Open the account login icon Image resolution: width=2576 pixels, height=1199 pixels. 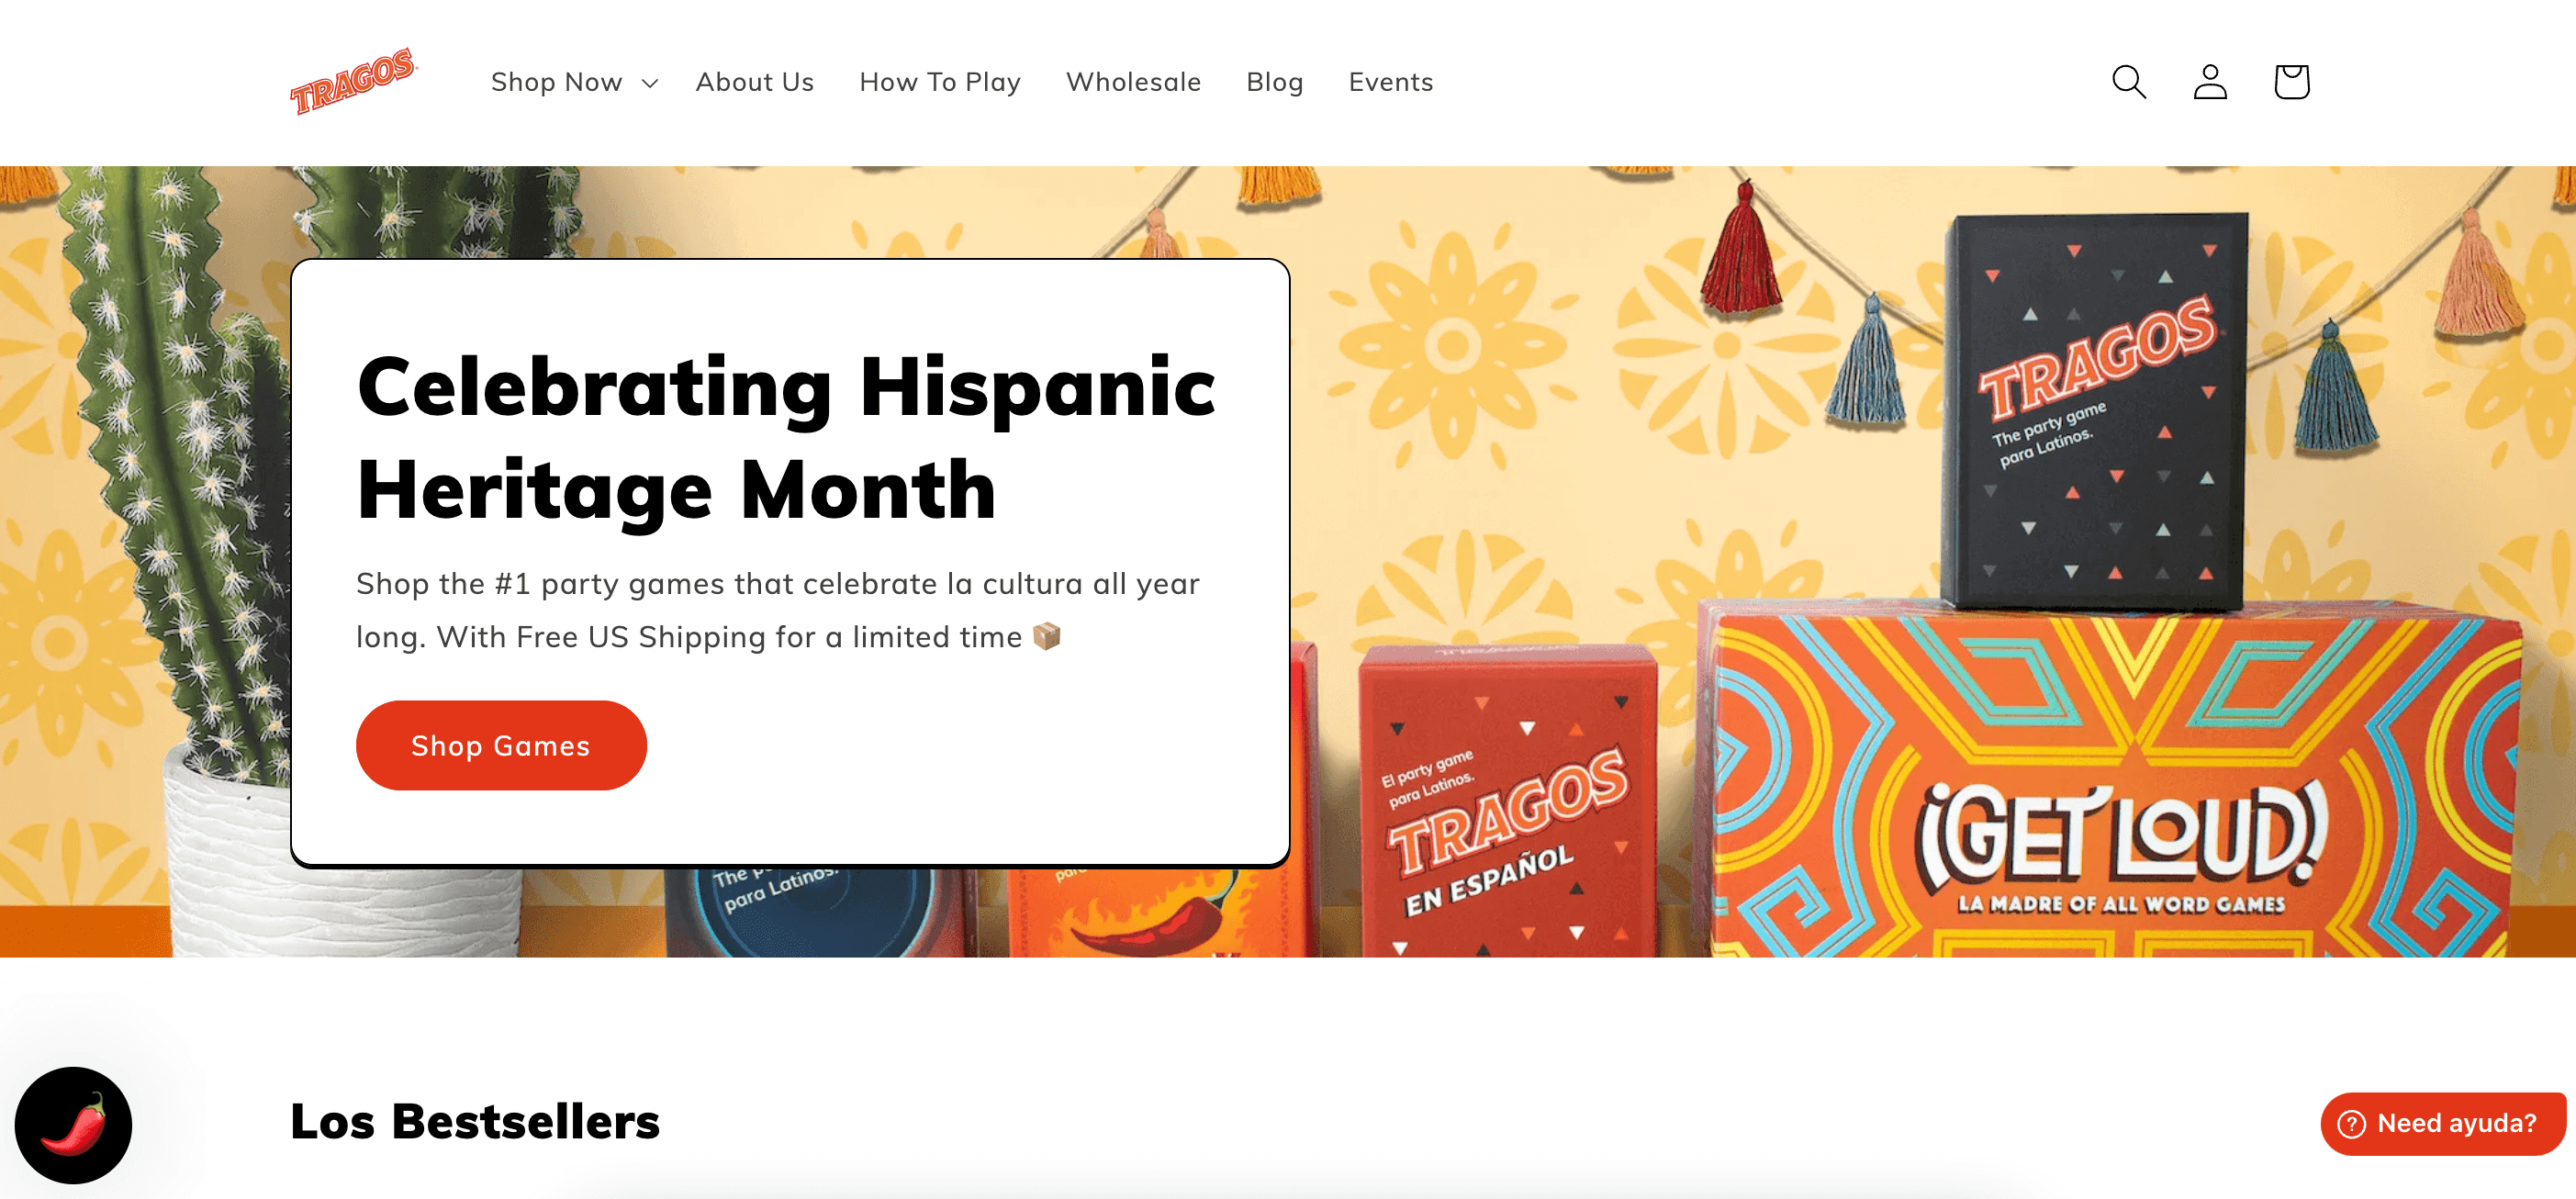tap(2210, 82)
